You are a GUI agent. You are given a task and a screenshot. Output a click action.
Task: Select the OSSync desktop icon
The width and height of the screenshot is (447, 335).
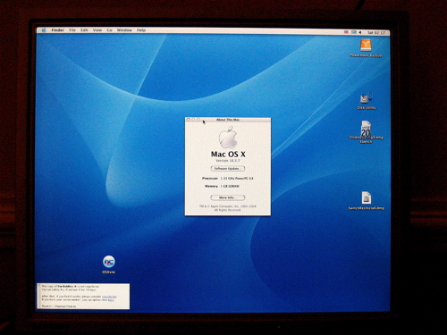point(109,262)
